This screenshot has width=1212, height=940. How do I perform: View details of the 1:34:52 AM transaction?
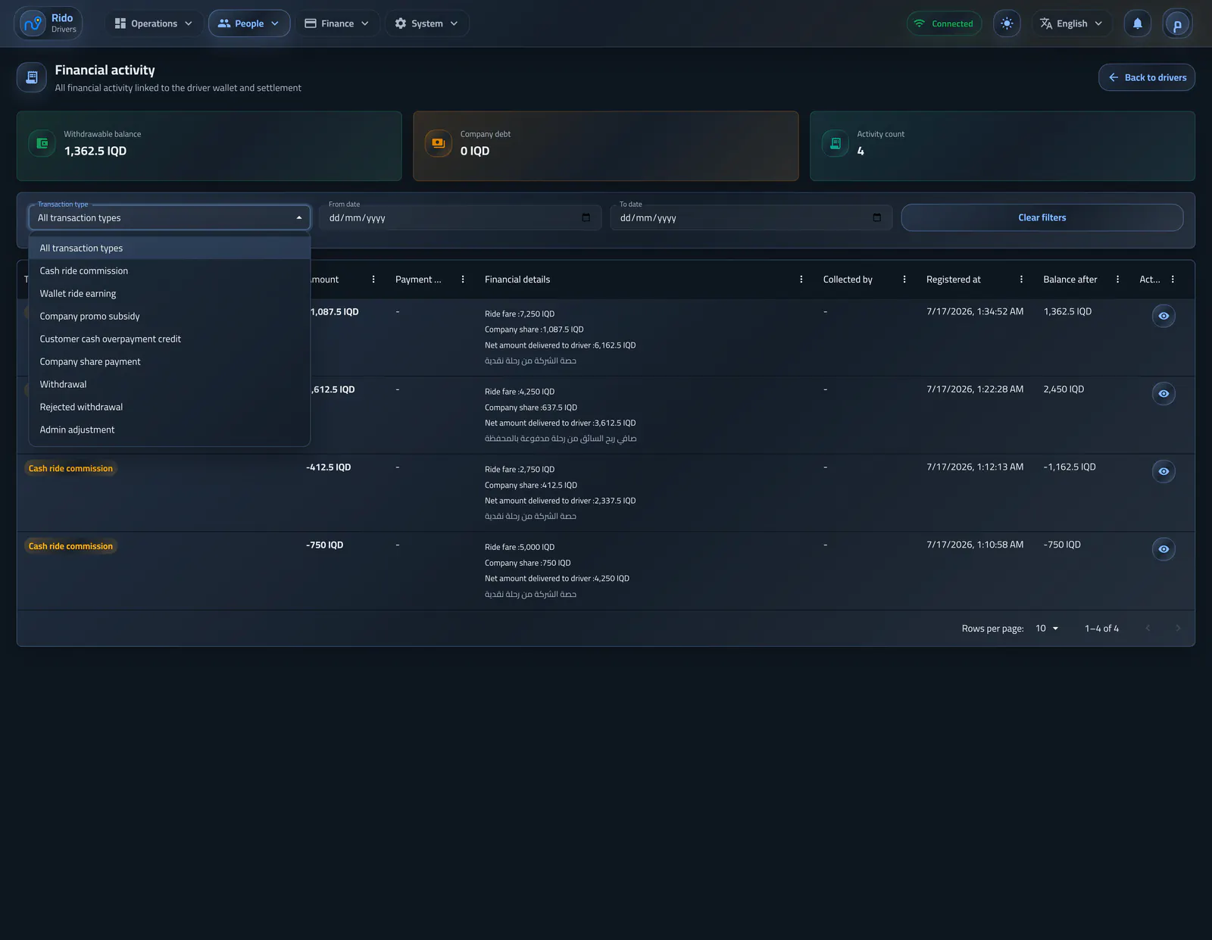(x=1164, y=316)
